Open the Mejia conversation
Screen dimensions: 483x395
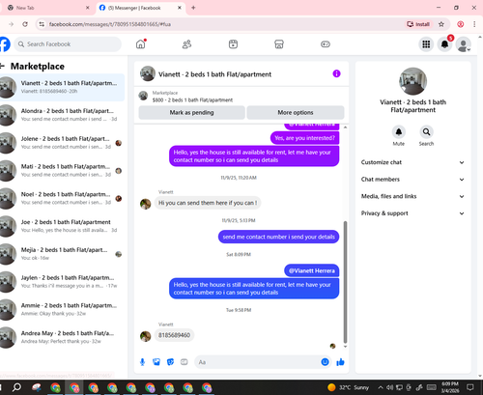[x=62, y=254]
